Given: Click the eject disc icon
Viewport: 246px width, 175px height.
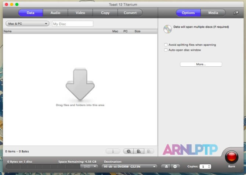Looking at the screenshot, I should [x=166, y=167].
